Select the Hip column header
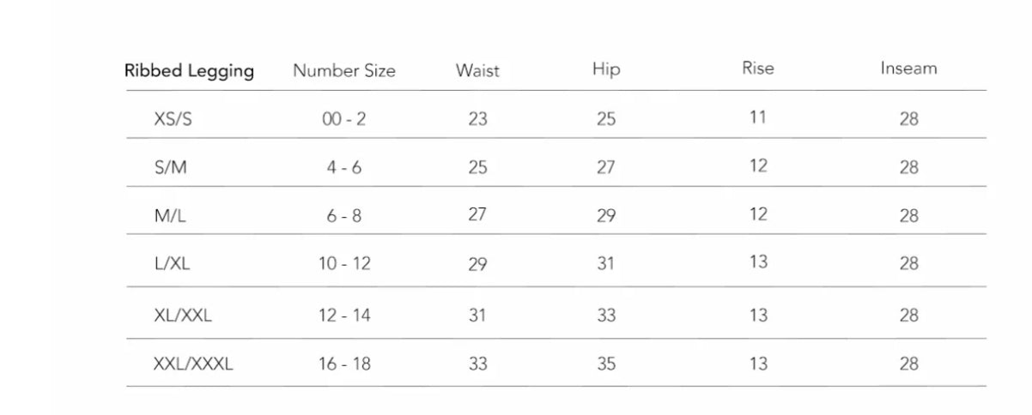 606,69
